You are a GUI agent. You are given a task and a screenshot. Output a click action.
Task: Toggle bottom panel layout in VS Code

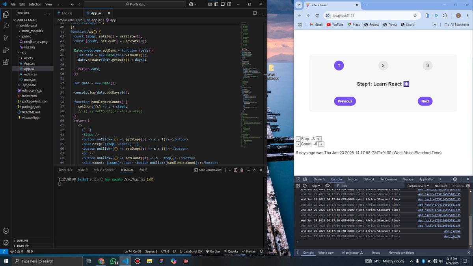[223, 4]
